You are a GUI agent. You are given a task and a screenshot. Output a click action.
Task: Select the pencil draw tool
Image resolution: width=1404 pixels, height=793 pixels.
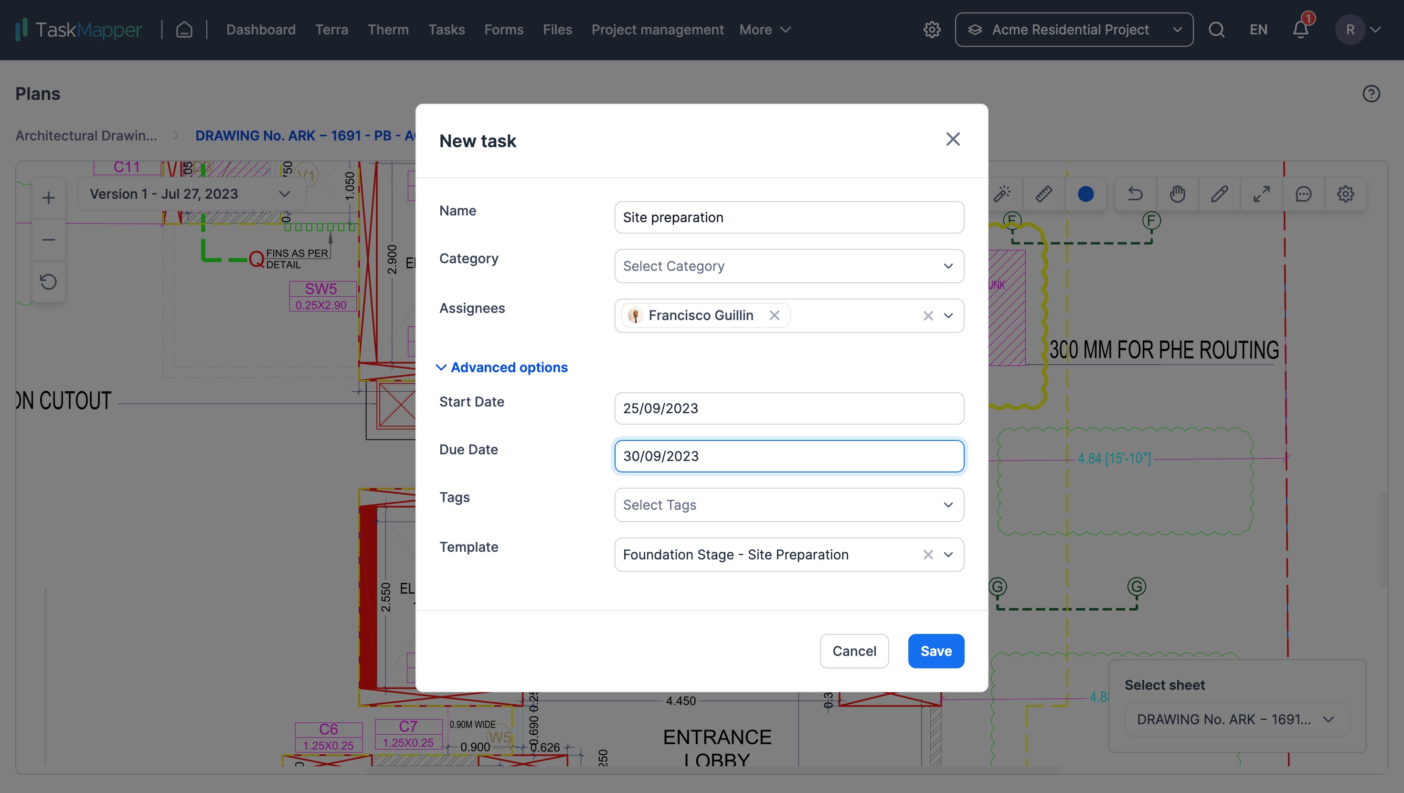tap(1219, 193)
